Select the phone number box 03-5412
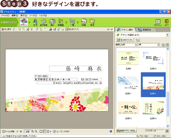 [91, 79]
